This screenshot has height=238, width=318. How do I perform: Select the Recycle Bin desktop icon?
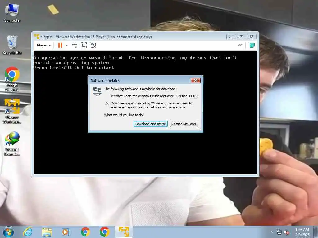point(12,45)
